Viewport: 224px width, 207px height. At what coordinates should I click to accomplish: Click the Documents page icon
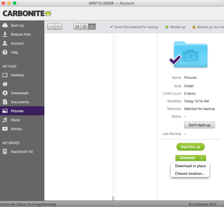[x=5, y=102]
